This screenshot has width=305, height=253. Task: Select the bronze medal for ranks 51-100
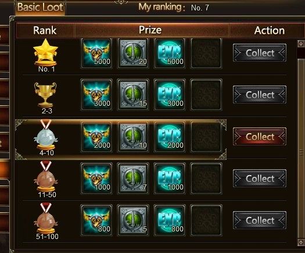click(46, 218)
